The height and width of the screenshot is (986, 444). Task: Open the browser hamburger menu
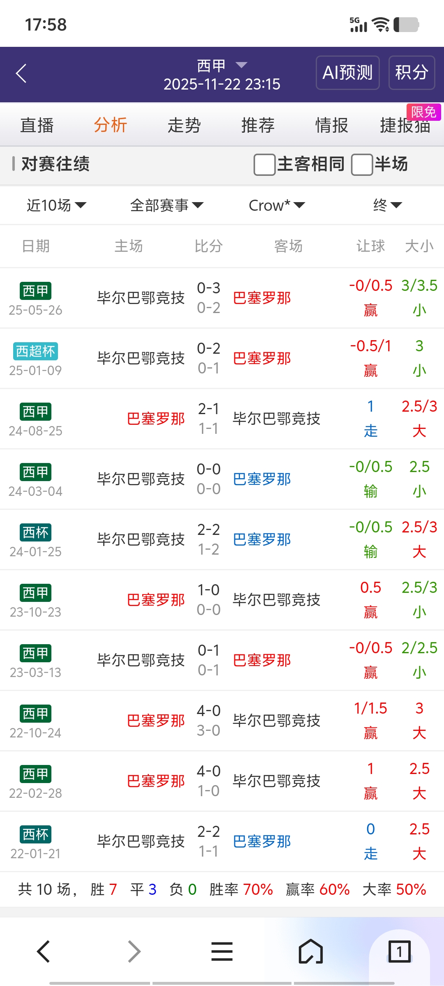222,951
